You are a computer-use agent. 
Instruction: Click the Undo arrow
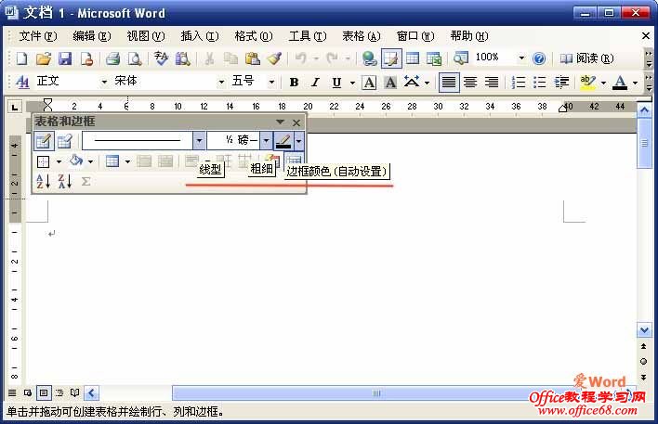coord(300,58)
